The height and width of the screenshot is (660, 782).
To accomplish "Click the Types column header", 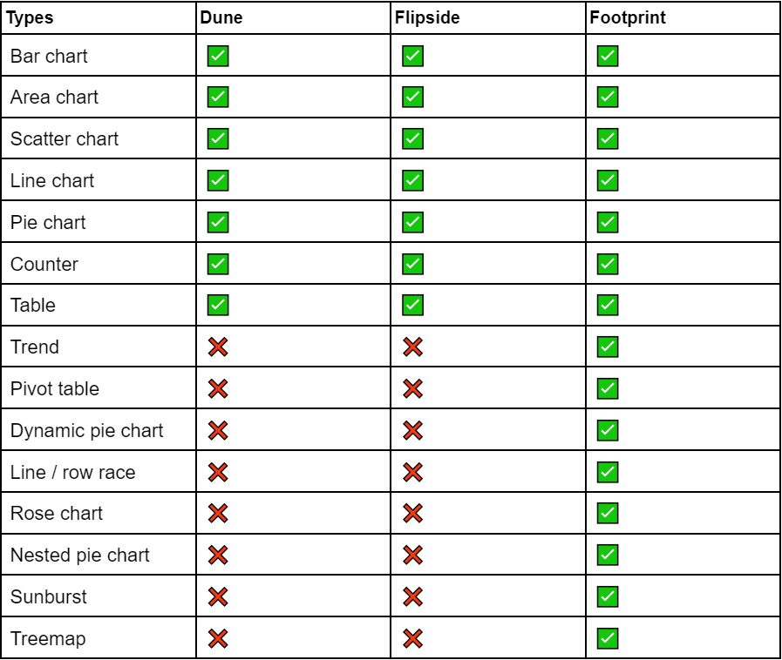I will (31, 17).
